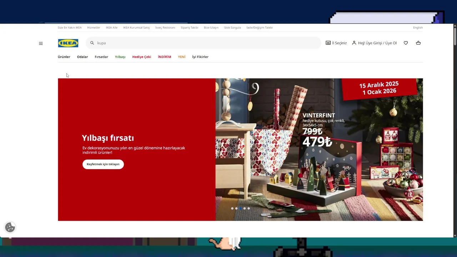Image resolution: width=457 pixels, height=257 pixels.
Task: Open the İyi Fikirler menu item
Action: (x=200, y=57)
